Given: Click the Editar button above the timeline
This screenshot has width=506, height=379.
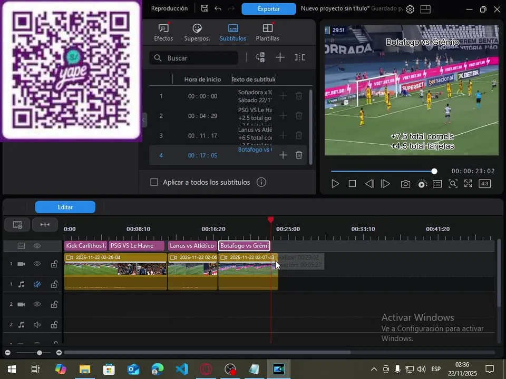Looking at the screenshot, I should pos(65,207).
